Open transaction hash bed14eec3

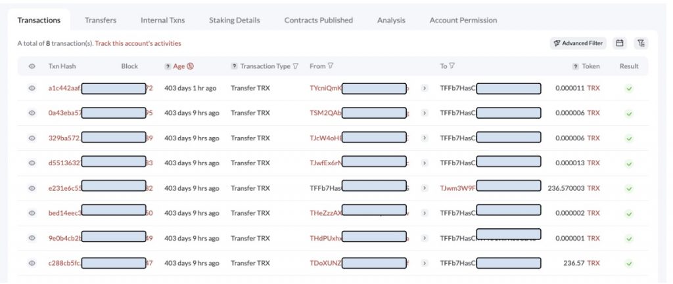(65, 213)
